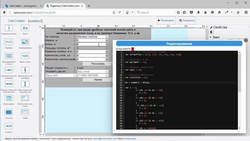
Task: Open the CalcCreator logo link
Action: pos(16,21)
